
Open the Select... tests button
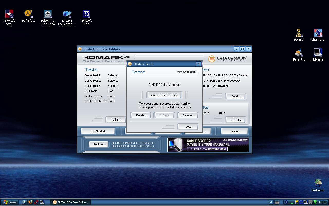click(116, 120)
